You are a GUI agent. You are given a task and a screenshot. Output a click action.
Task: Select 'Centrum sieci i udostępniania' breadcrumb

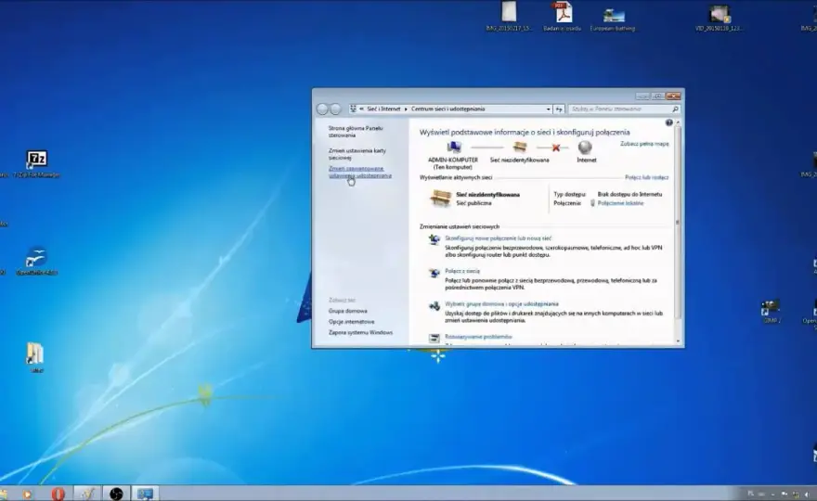coord(448,109)
